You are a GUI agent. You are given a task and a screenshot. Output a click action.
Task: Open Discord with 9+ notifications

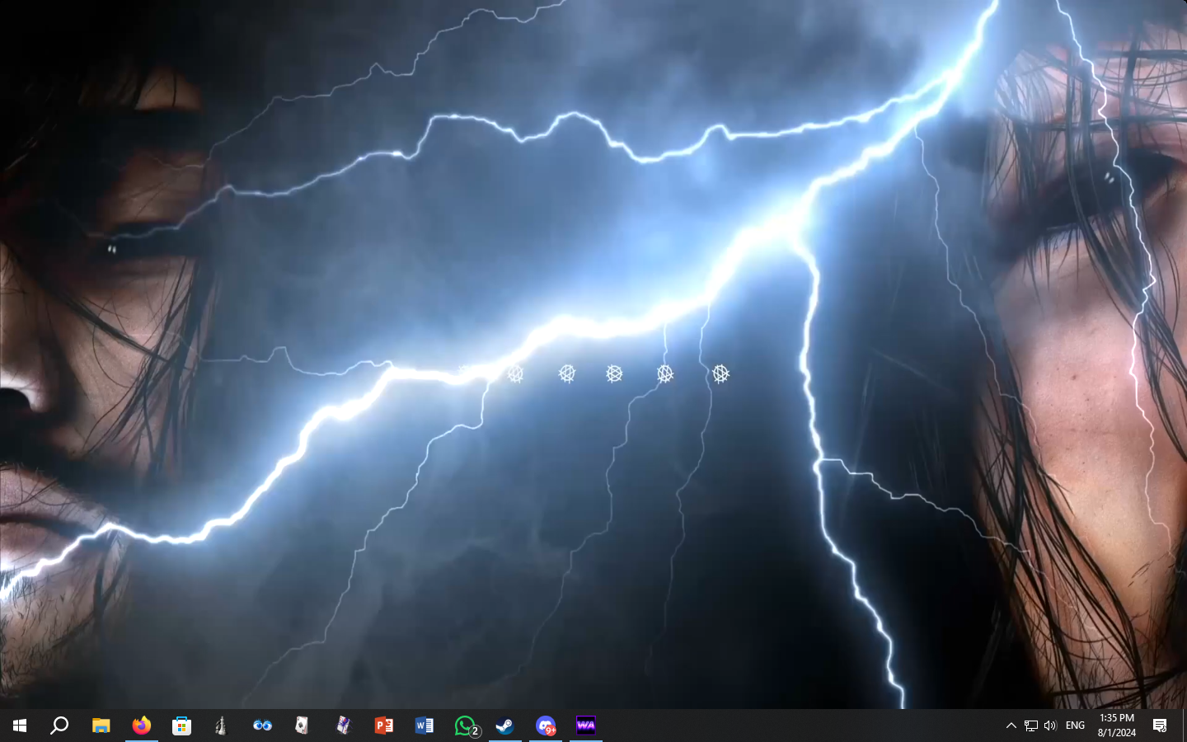(x=545, y=726)
